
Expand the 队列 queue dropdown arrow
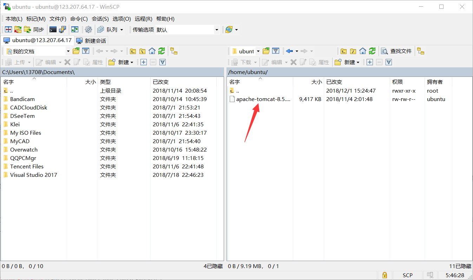(x=122, y=30)
